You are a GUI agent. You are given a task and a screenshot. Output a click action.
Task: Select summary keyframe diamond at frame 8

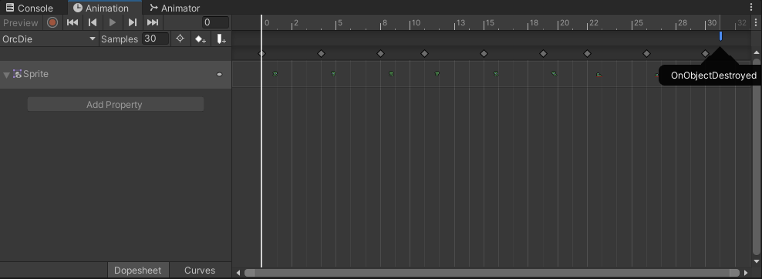click(x=380, y=53)
